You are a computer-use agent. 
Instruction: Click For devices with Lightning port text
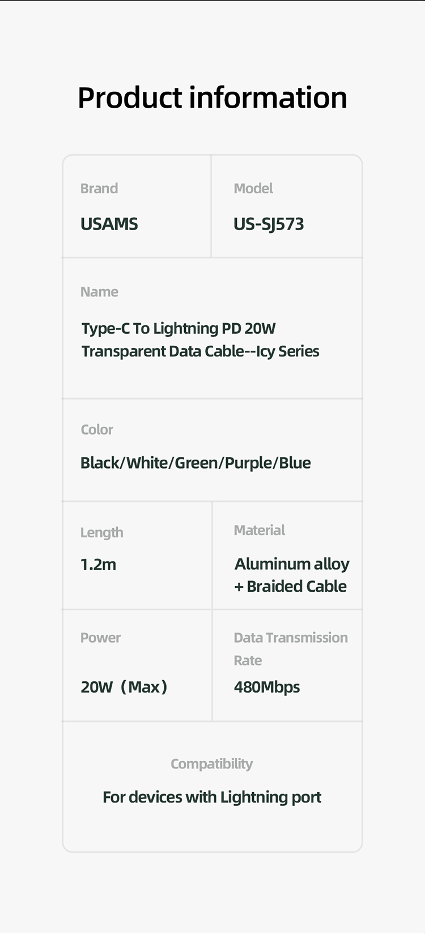212,797
